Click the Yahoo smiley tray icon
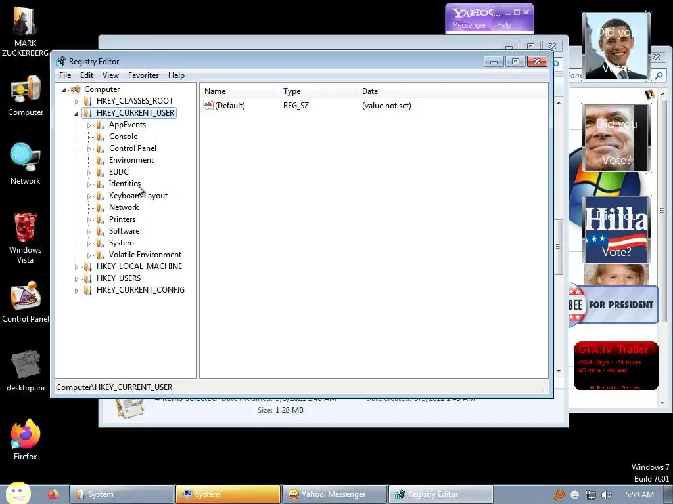The image size is (673, 504). 574,495
